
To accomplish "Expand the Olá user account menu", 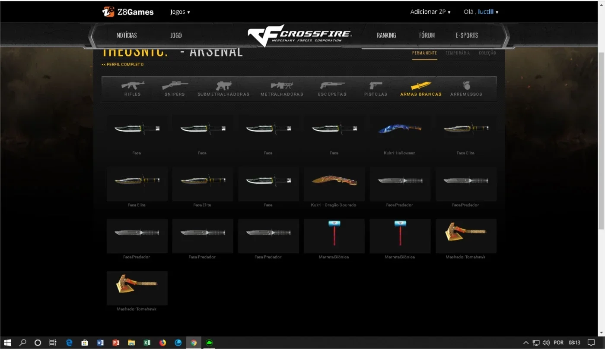I will 481,12.
